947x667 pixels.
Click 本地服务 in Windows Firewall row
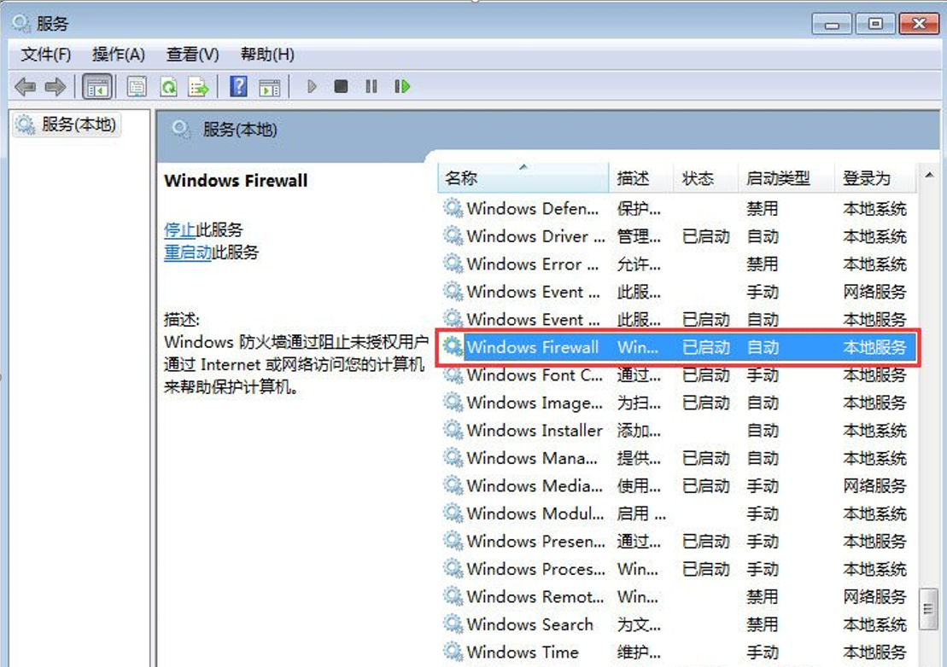click(x=875, y=347)
